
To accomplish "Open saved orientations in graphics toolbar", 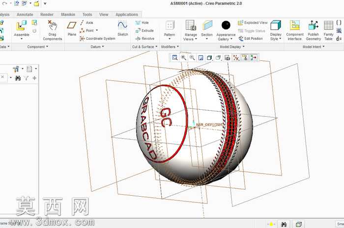I will [218, 57].
